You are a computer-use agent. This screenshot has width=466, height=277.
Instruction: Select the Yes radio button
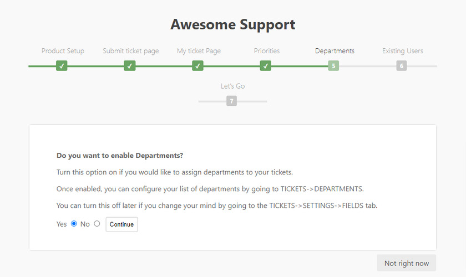[74, 224]
